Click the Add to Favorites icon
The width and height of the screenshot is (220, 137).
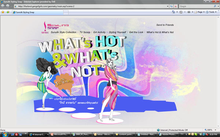click(8, 12)
